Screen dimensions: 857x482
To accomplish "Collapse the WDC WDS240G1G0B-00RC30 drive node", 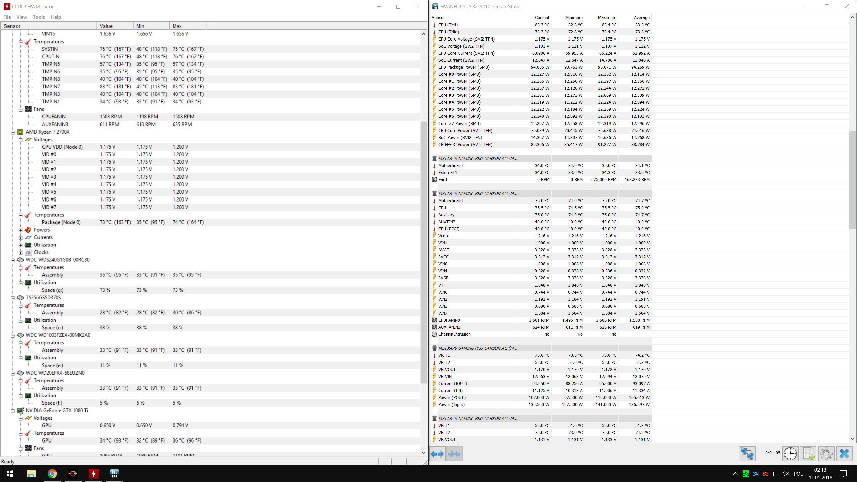I will [x=13, y=260].
